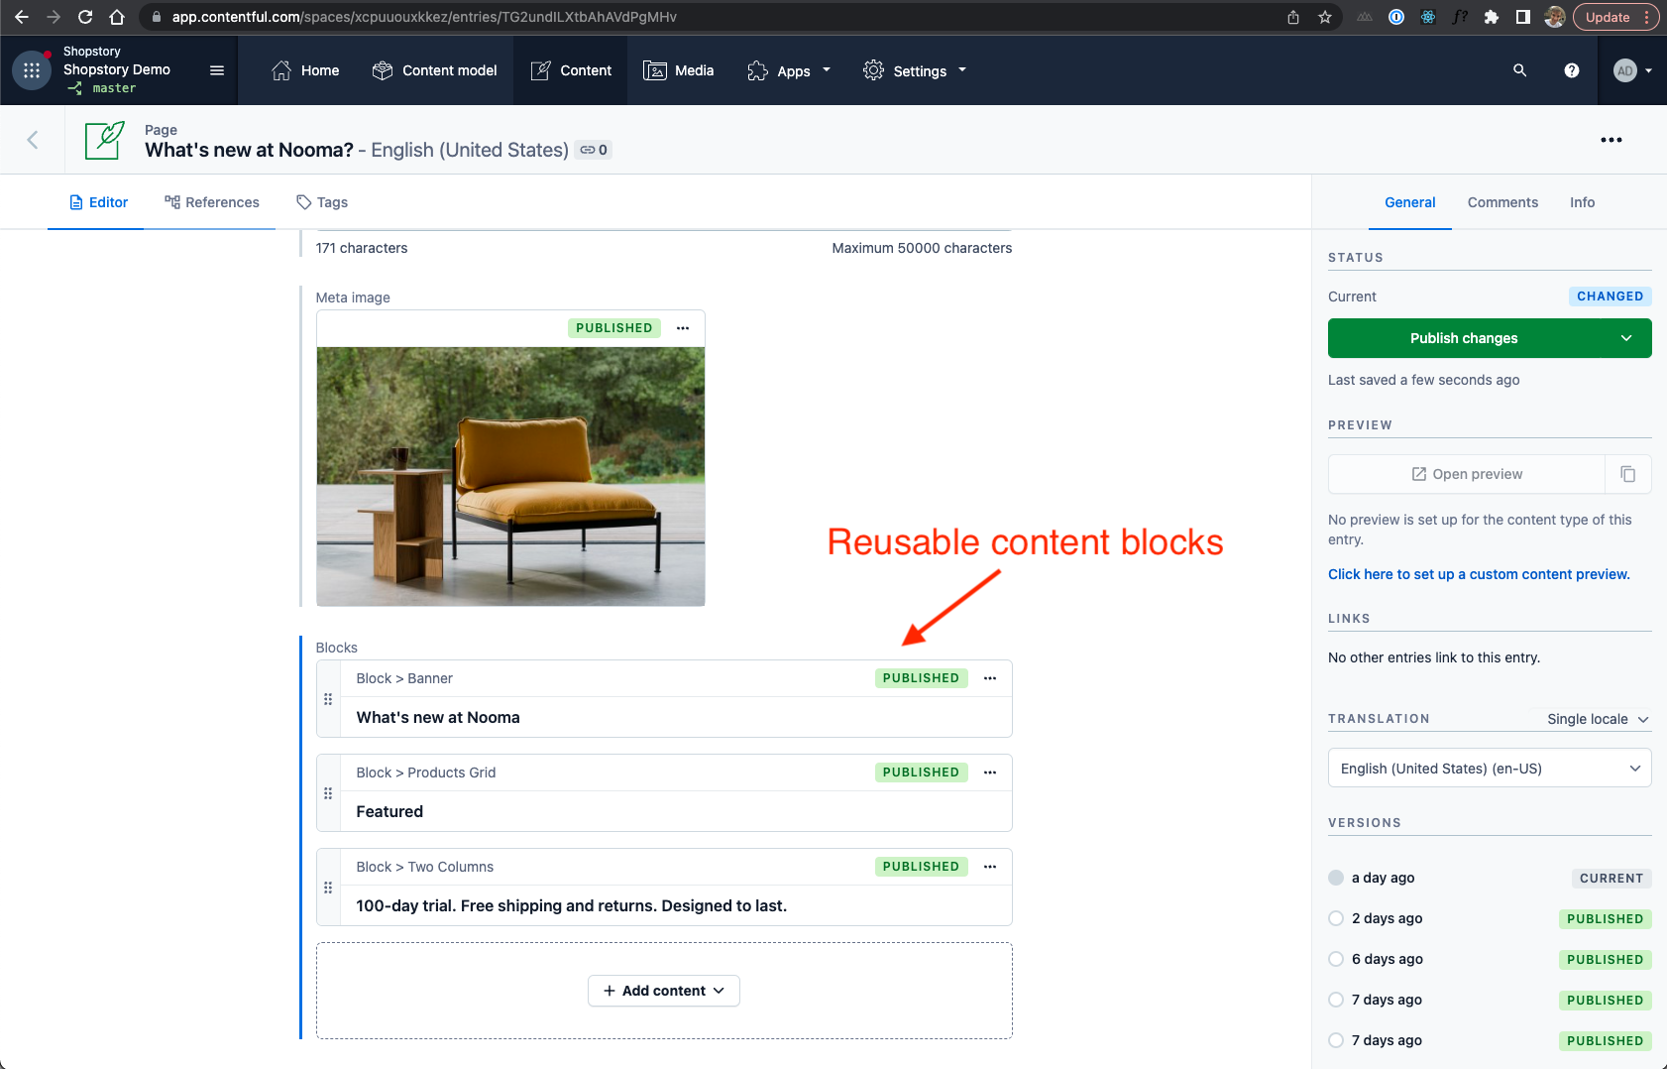Select the Comments sidebar tab
This screenshot has height=1069, width=1667.
1502,202
